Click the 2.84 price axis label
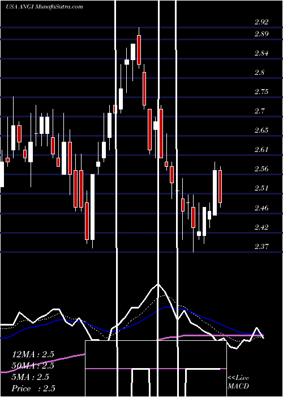283x397 pixels. coord(261,53)
